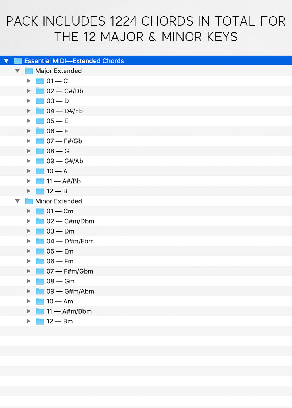Screen dimensions: 292x408
Task: Select the 12 — B label
Action: [57, 191]
